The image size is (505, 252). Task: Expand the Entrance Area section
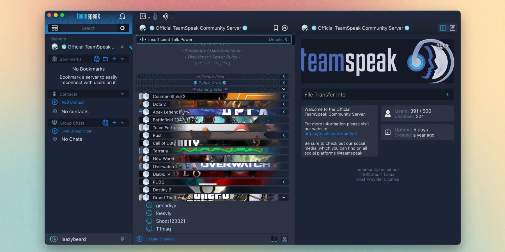click(x=284, y=76)
